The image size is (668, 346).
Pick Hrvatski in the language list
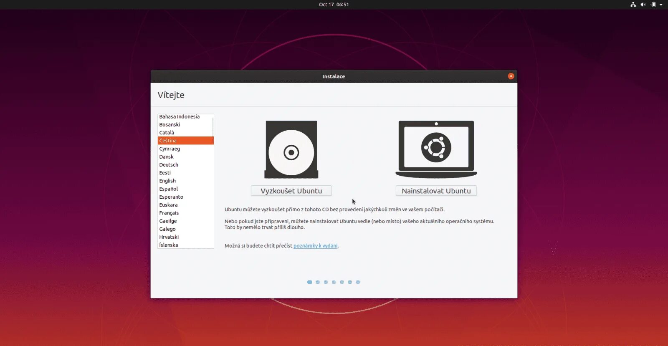tap(185, 237)
